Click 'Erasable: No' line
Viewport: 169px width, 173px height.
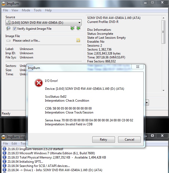96,42
